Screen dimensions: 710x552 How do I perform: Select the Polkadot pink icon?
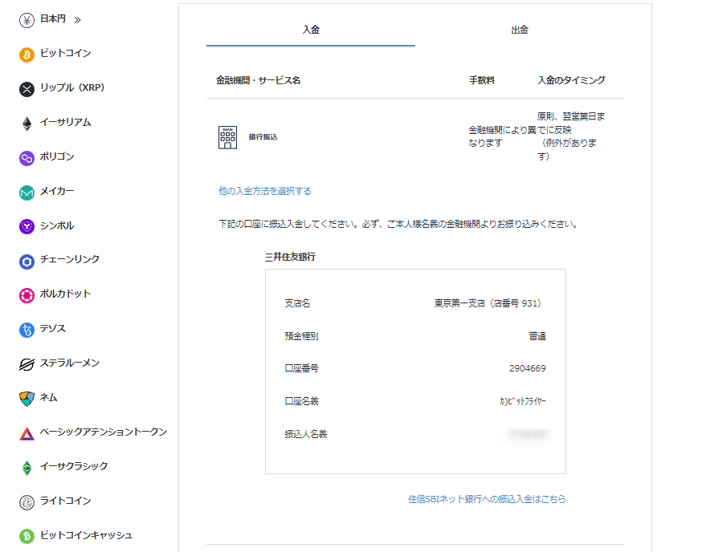pyautogui.click(x=27, y=295)
